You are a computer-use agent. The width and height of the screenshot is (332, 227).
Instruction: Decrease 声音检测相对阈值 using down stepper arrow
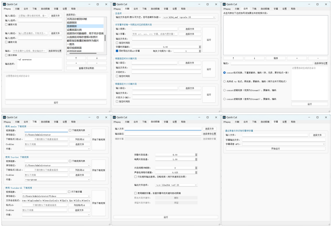tap(196, 173)
